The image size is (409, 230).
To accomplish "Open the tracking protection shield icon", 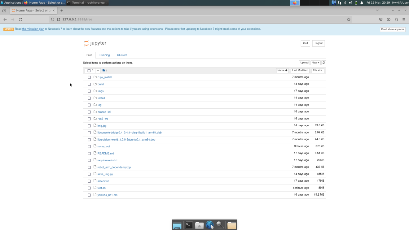I will pos(53,19).
